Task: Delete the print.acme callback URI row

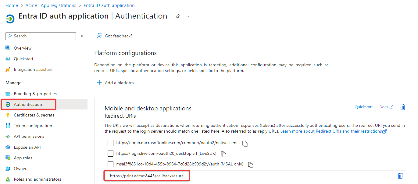Action: (400, 176)
